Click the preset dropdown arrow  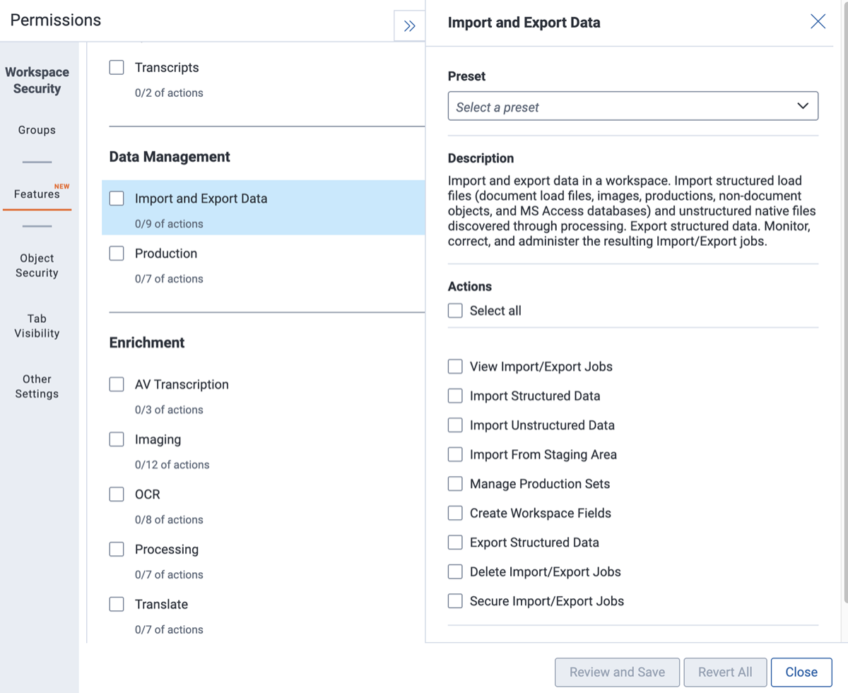(803, 106)
